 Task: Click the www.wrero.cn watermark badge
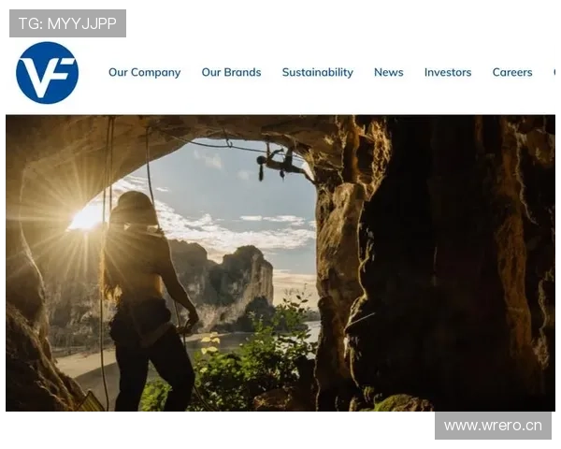click(x=493, y=426)
